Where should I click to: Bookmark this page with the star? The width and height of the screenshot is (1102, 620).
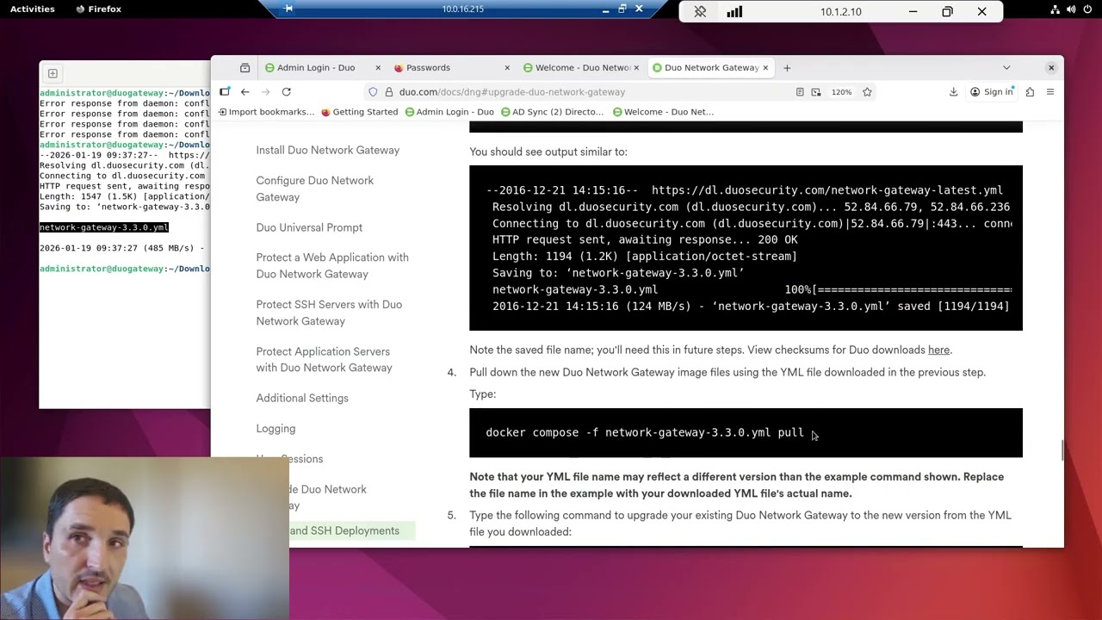(x=867, y=92)
